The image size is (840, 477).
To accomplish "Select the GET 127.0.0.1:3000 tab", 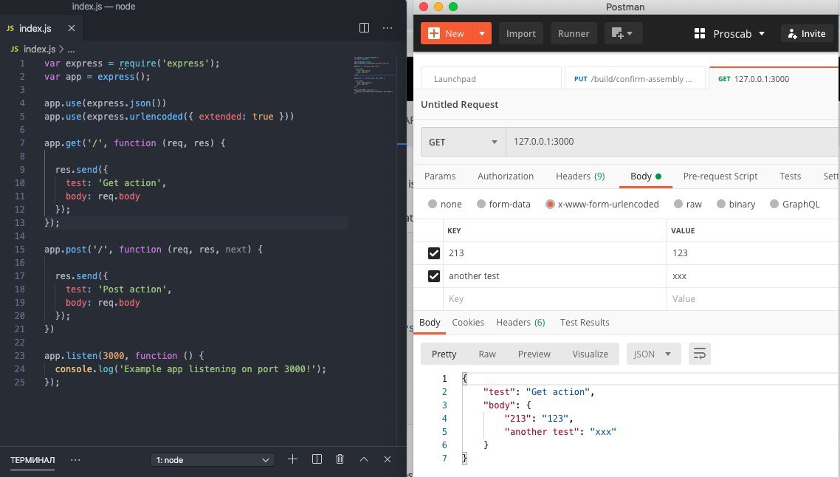I will [x=773, y=79].
